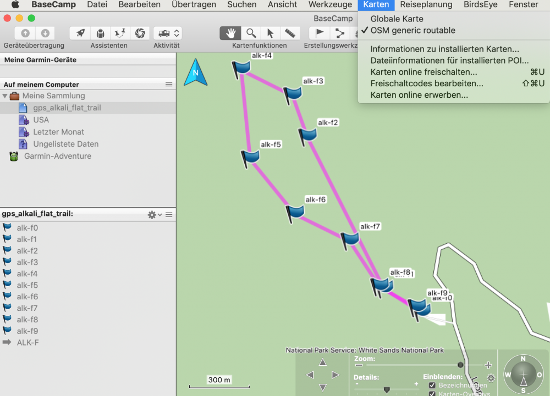The width and height of the screenshot is (550, 396).
Task: Collapse the Meine Sammlung tree
Action: [x=5, y=96]
